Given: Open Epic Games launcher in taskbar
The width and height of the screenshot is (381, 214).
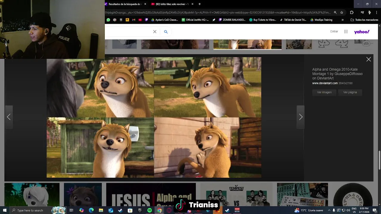Looking at the screenshot, I should coord(140,210).
